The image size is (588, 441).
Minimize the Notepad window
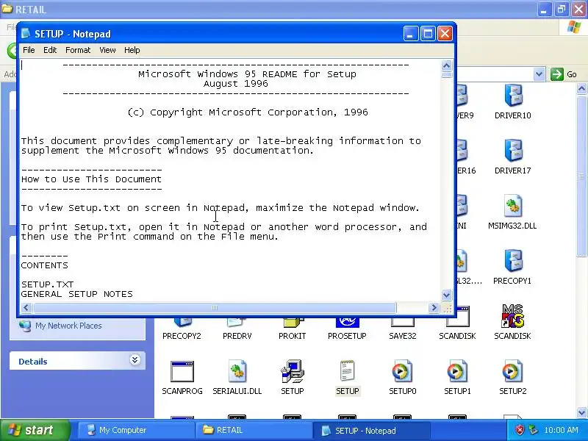click(x=410, y=34)
